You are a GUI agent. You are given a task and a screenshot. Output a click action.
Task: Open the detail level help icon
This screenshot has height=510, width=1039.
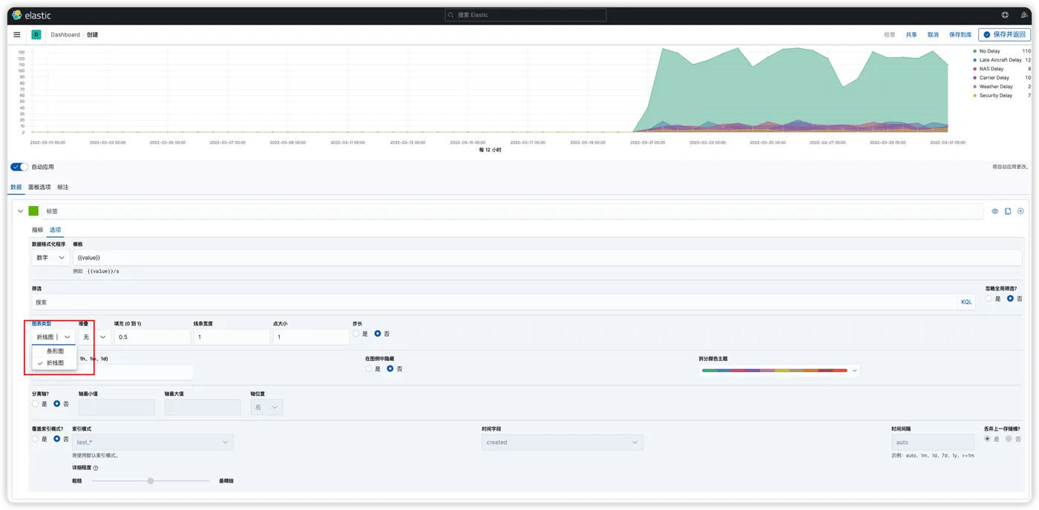coord(96,468)
